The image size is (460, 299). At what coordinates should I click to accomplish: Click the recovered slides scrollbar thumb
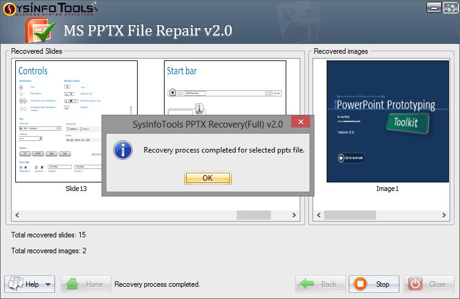click(x=254, y=215)
